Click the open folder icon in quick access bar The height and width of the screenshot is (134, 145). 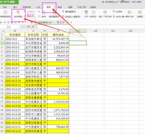pos(1,22)
